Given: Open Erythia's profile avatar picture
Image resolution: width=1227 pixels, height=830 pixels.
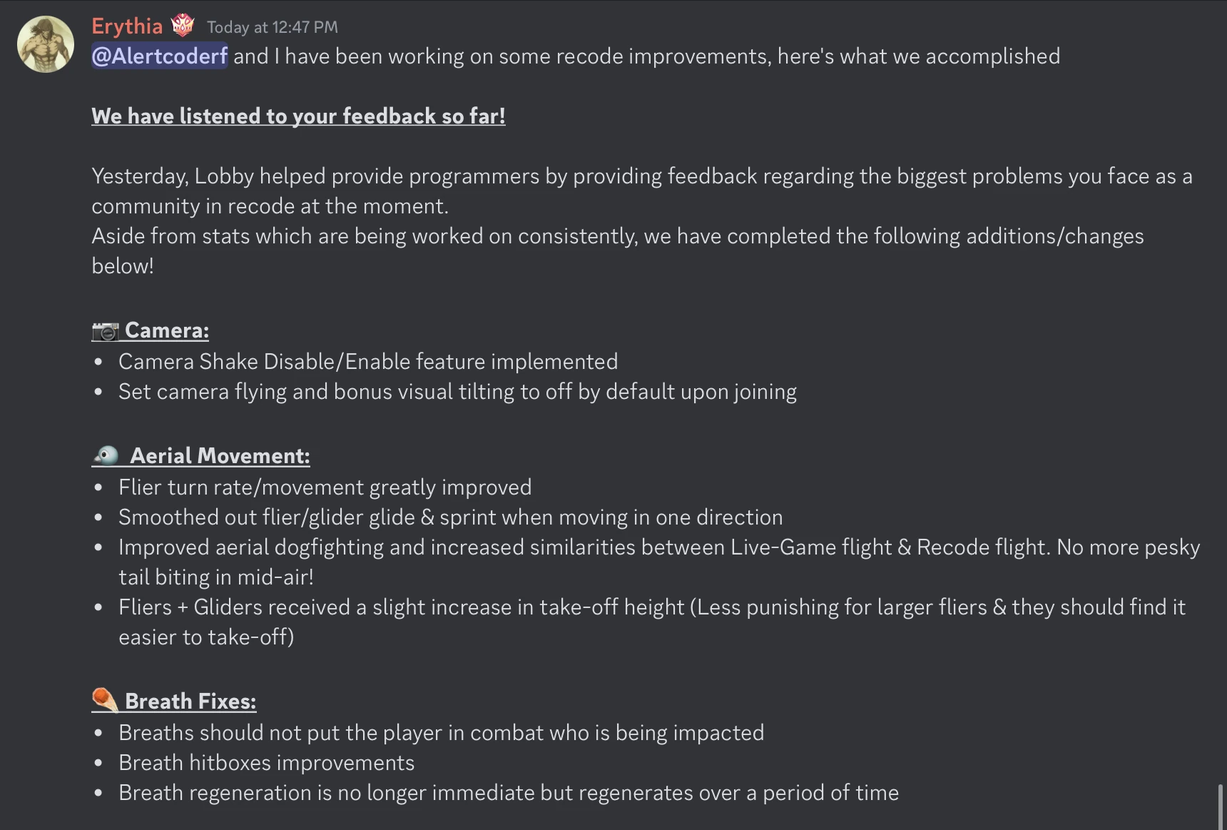Looking at the screenshot, I should pyautogui.click(x=44, y=44).
